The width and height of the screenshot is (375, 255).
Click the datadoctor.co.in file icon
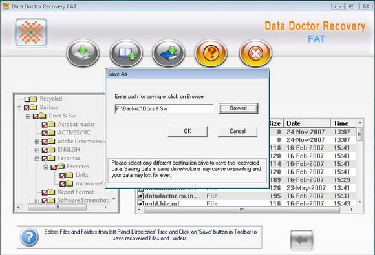point(141,196)
